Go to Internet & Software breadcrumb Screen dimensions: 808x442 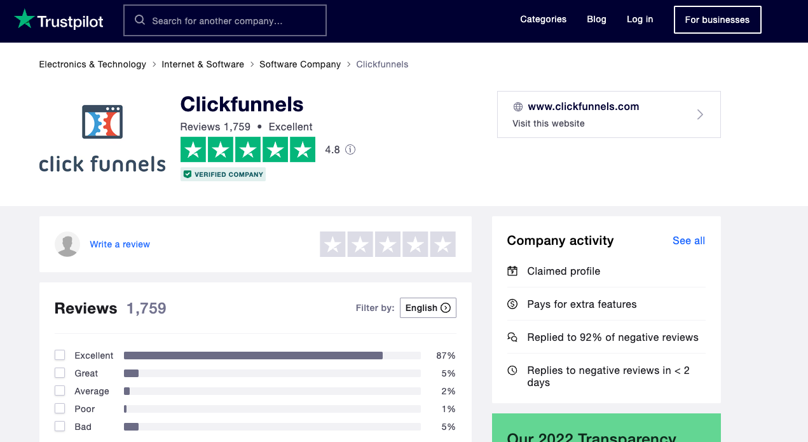point(203,64)
